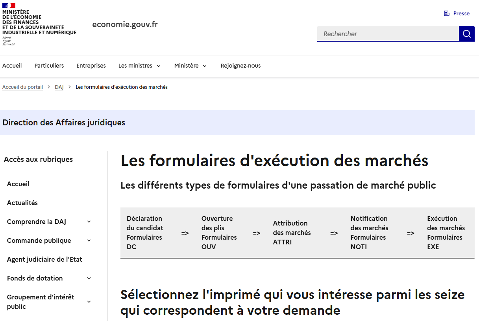Type in the Rechercher search field
This screenshot has width=479, height=321.
pos(388,34)
